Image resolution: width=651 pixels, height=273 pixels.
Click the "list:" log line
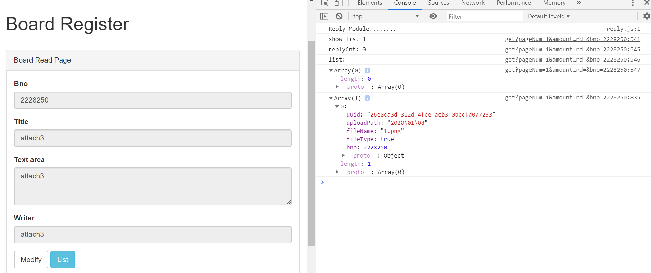click(x=337, y=59)
